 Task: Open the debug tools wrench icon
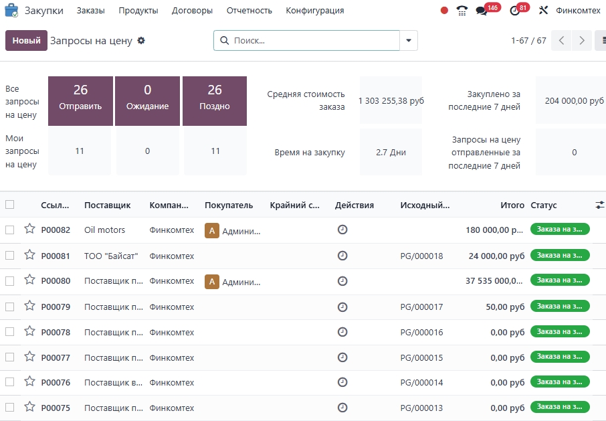(543, 11)
